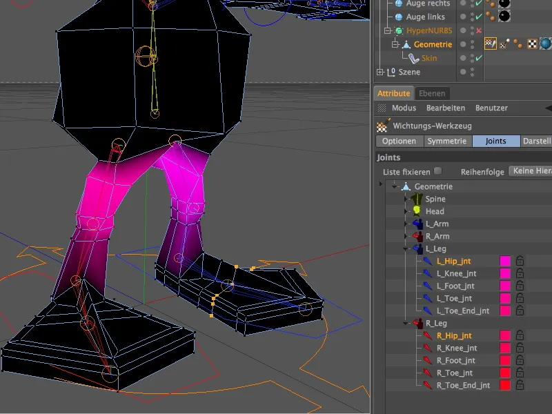Viewport: 552px width, 414px height.
Task: Select the Joints tab
Action: (495, 141)
